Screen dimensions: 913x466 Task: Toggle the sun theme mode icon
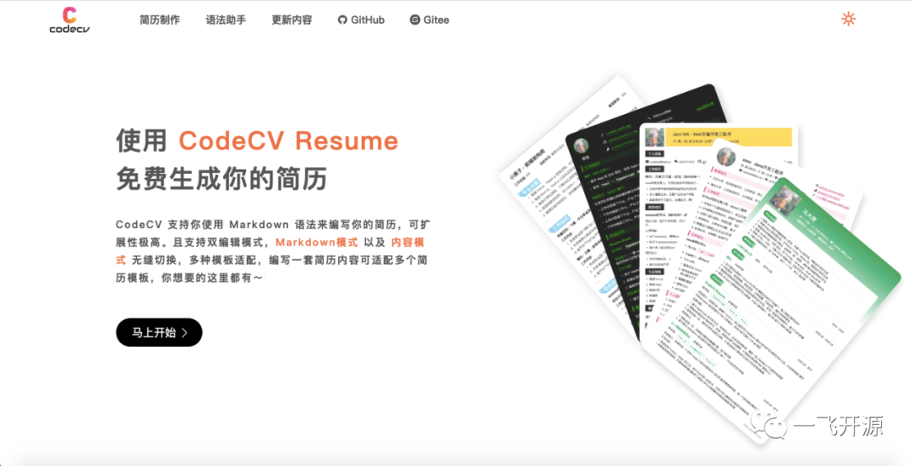click(x=849, y=19)
